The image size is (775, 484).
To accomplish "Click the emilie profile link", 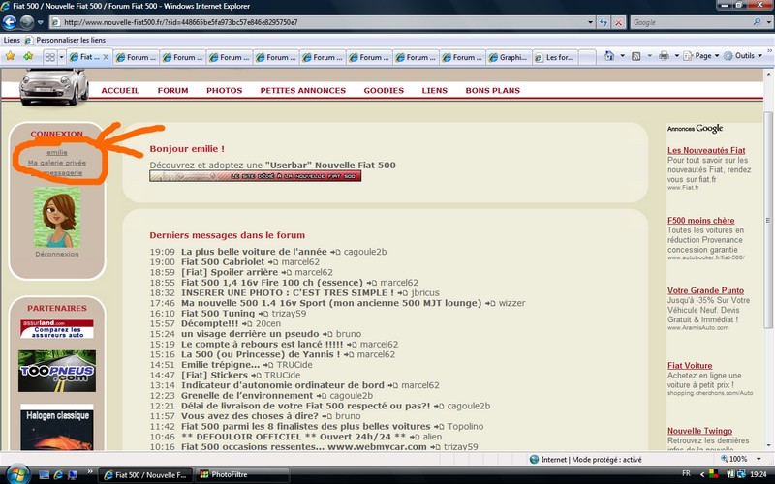I will (x=57, y=152).
